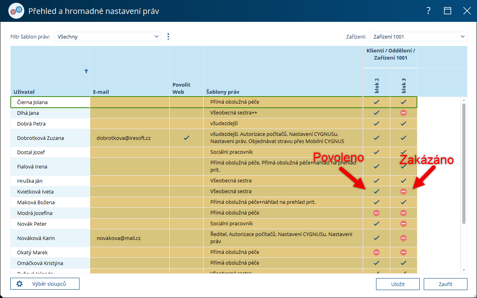Screen dimensions: 477x298
Task: Click the Povolit Web column header
Action: coord(186,72)
